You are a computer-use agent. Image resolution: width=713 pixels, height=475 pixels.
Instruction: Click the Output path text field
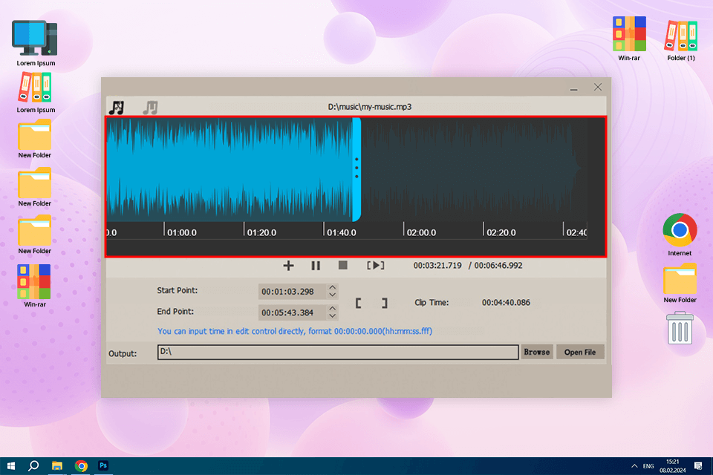pyautogui.click(x=338, y=352)
